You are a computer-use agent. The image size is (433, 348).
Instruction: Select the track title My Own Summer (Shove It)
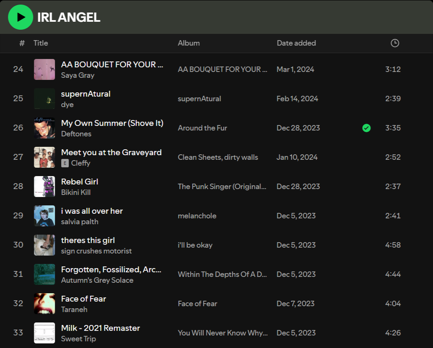pyautogui.click(x=112, y=123)
